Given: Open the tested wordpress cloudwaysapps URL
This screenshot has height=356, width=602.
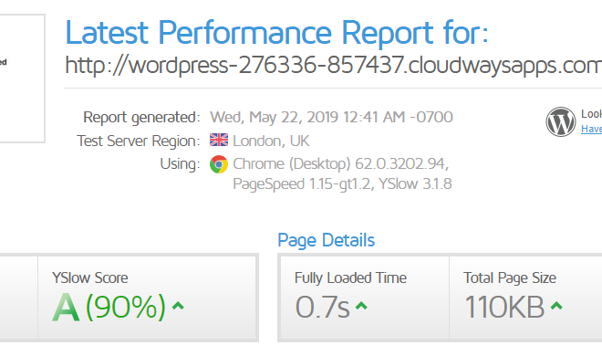Looking at the screenshot, I should click(x=333, y=65).
